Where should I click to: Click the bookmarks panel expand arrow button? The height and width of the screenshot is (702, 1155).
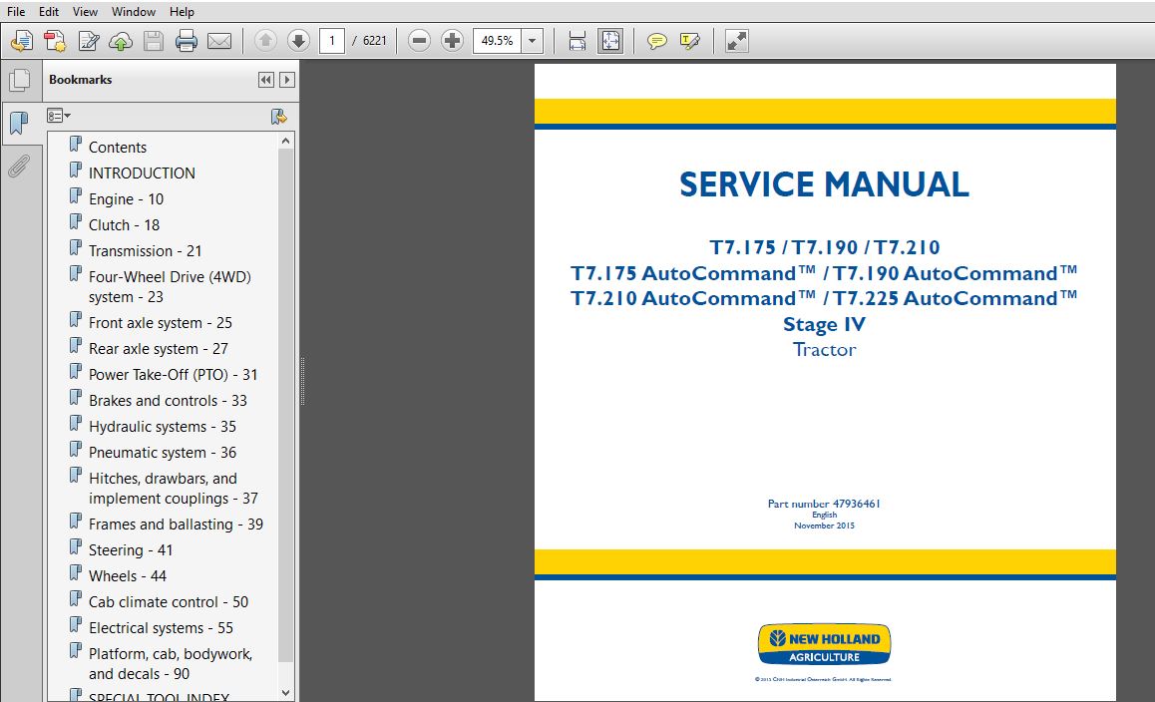tap(287, 80)
